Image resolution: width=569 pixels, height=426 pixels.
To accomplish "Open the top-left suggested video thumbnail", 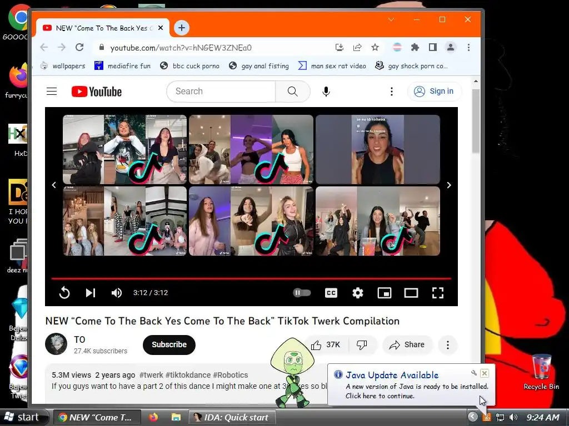I will [x=125, y=149].
